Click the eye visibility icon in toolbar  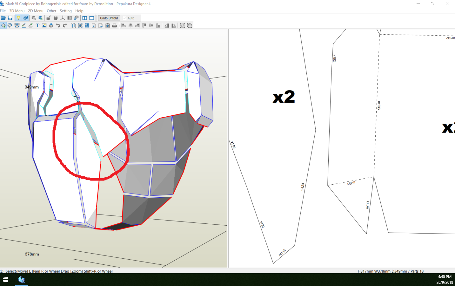[x=76, y=18]
